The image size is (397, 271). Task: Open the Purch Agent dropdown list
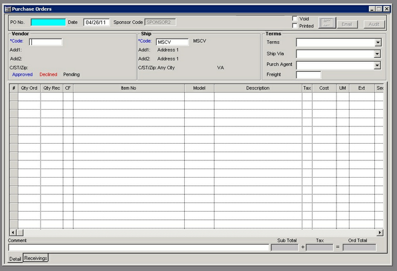pyautogui.click(x=378, y=65)
